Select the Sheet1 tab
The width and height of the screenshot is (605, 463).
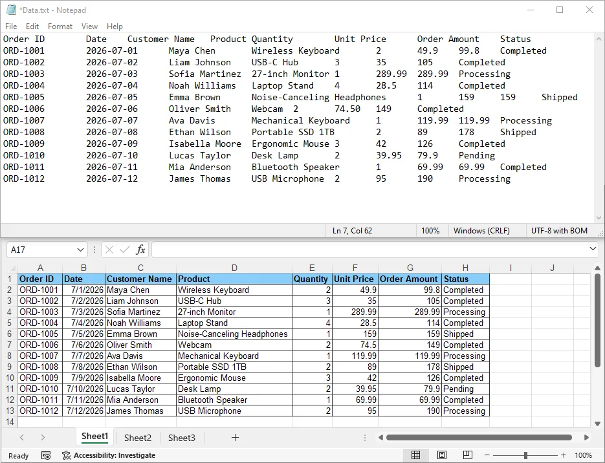pos(94,436)
